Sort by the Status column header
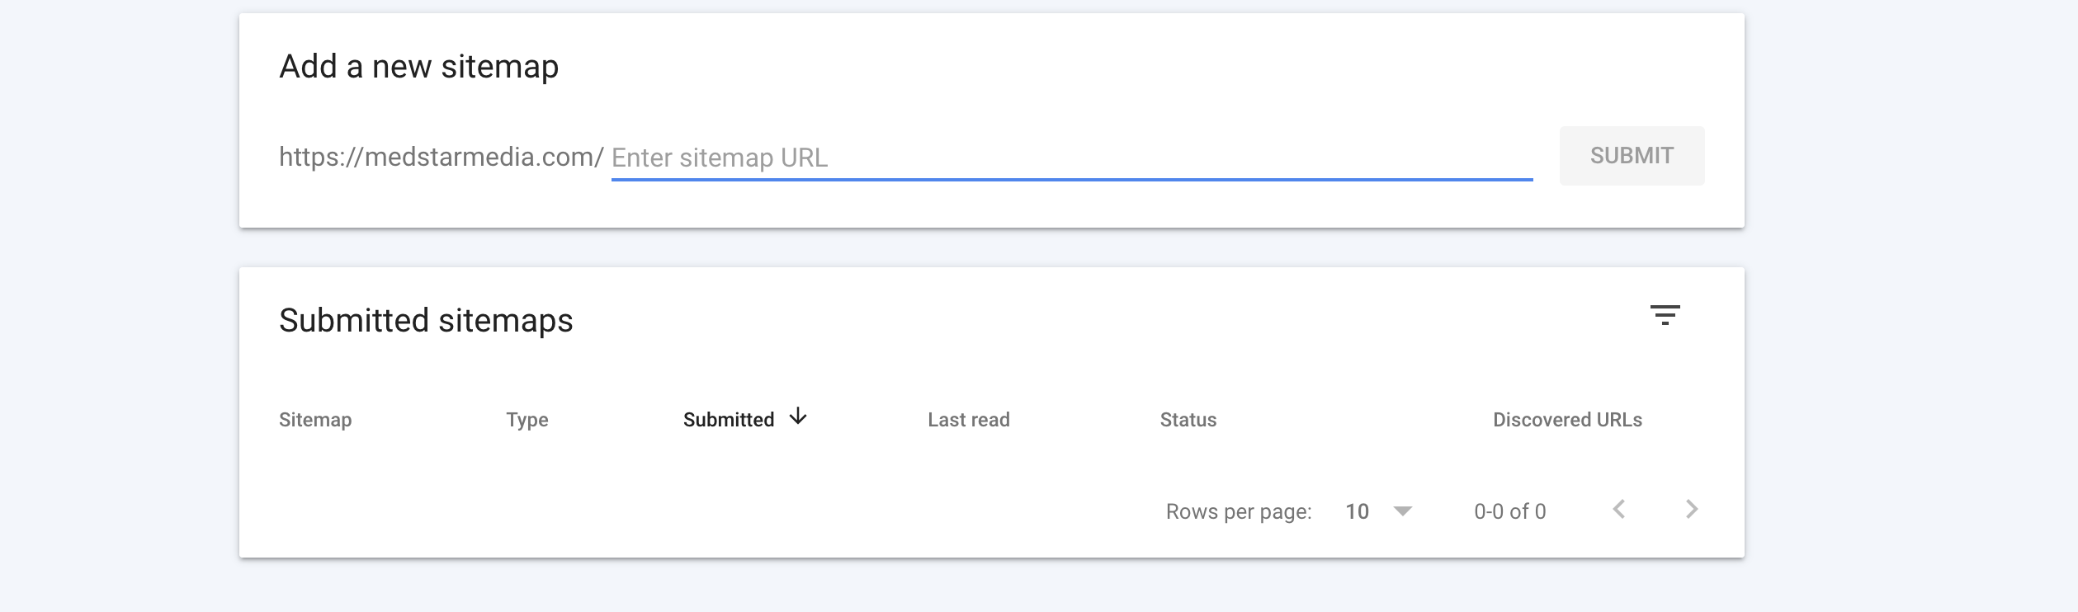2078x612 pixels. [1188, 420]
